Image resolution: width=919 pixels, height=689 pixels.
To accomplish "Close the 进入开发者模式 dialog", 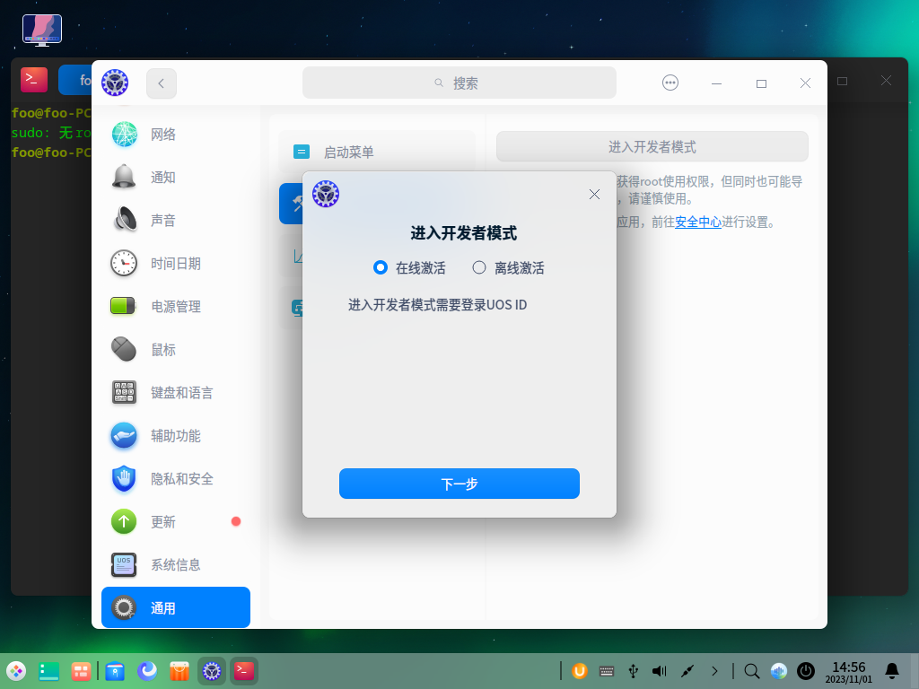I will pos(593,194).
